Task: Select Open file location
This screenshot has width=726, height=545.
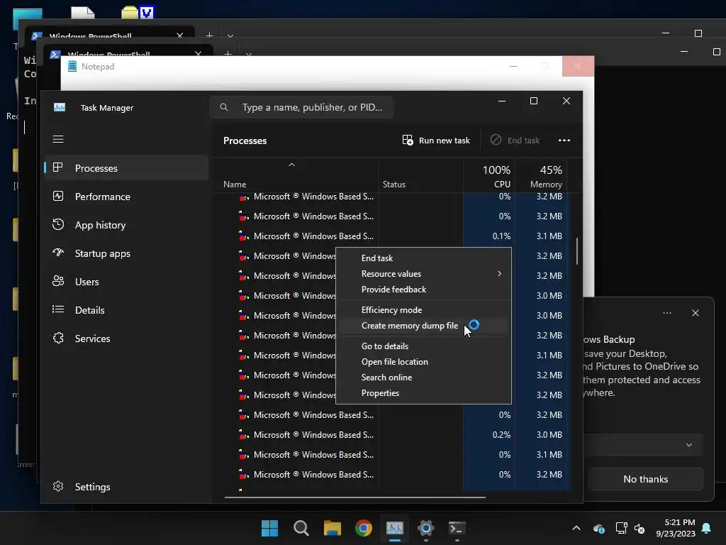Action: [423, 362]
